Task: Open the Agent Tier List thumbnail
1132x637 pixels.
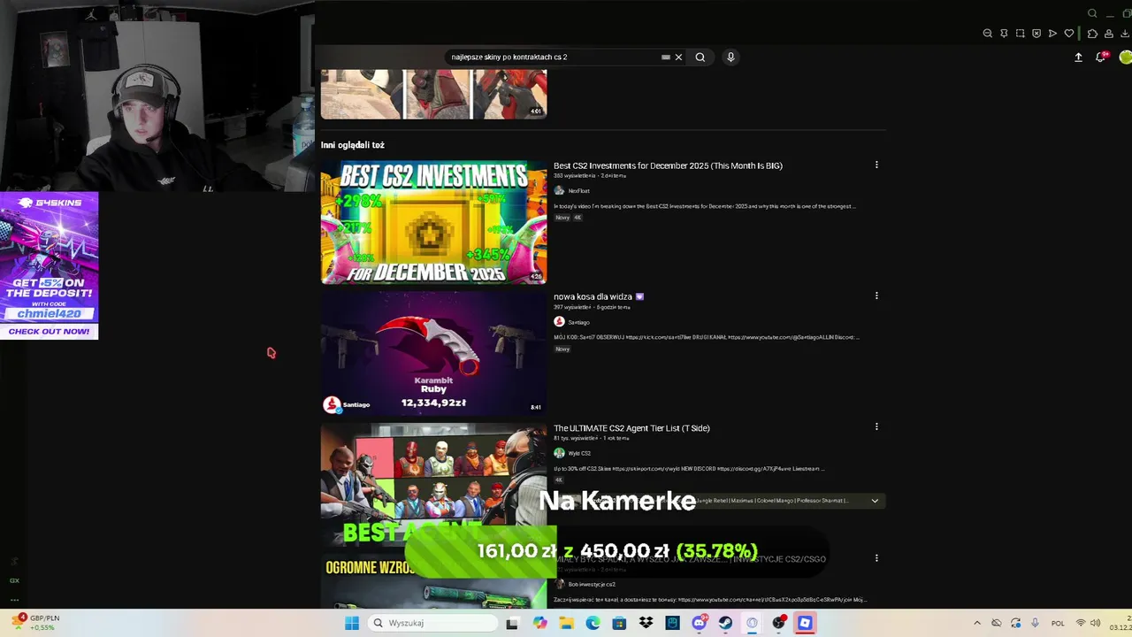Action: 434,484
